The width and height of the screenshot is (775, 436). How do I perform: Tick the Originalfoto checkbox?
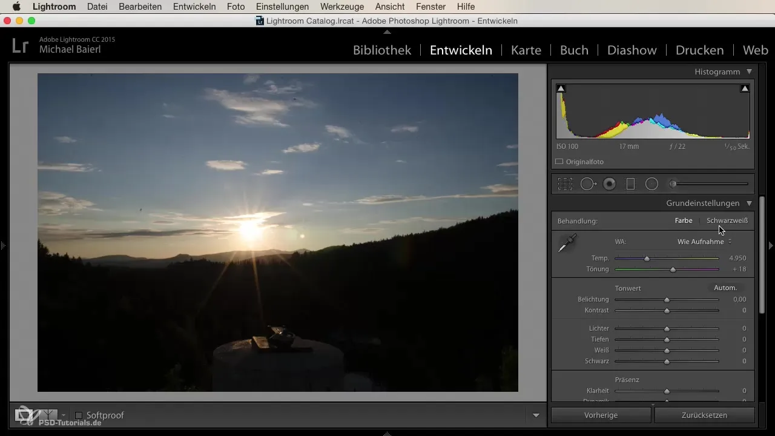[559, 162]
